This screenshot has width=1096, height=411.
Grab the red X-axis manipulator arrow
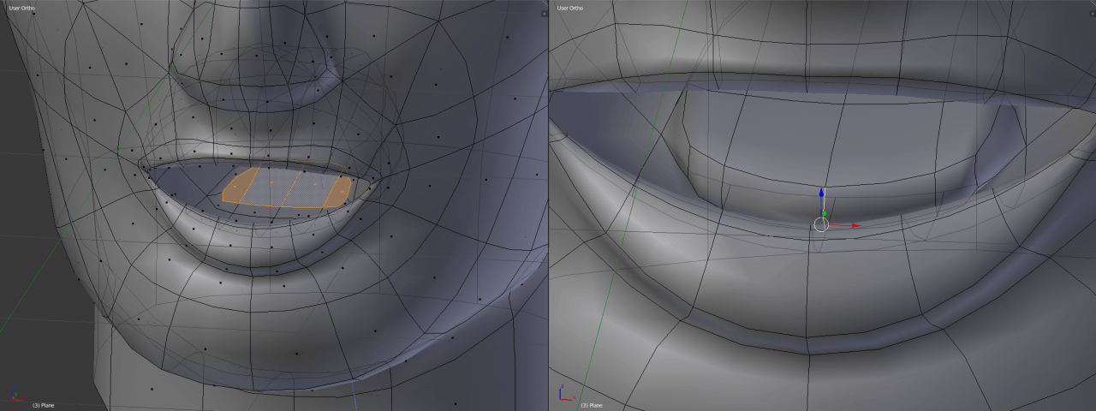point(854,225)
